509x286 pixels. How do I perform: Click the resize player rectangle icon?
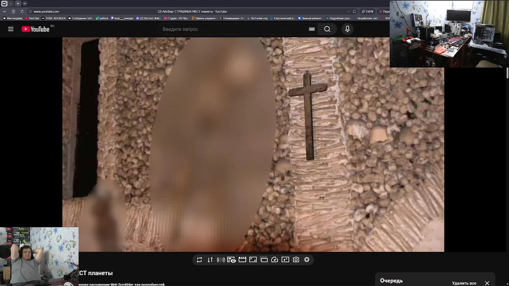(x=253, y=260)
